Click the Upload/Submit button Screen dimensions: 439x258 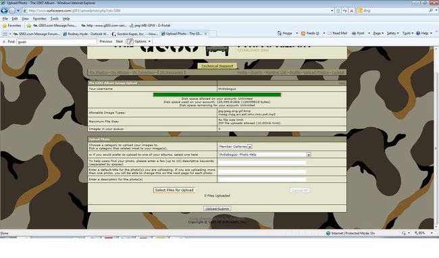coord(217,209)
